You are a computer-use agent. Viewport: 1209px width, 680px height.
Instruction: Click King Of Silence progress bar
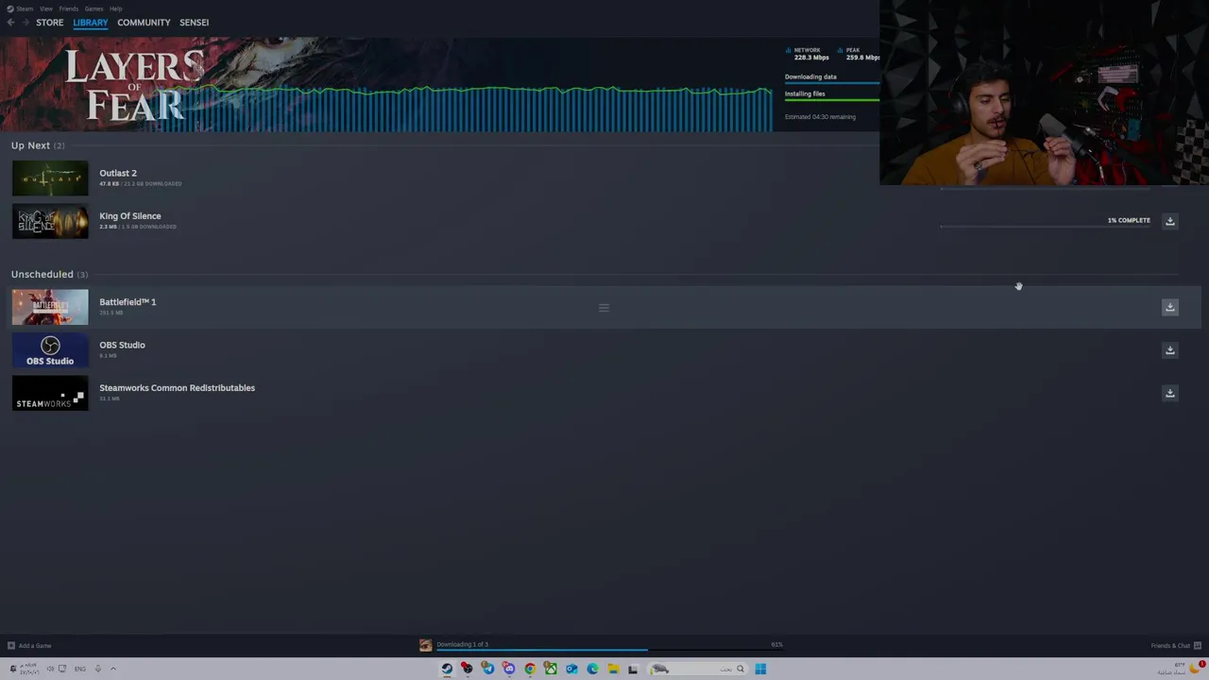point(1046,227)
